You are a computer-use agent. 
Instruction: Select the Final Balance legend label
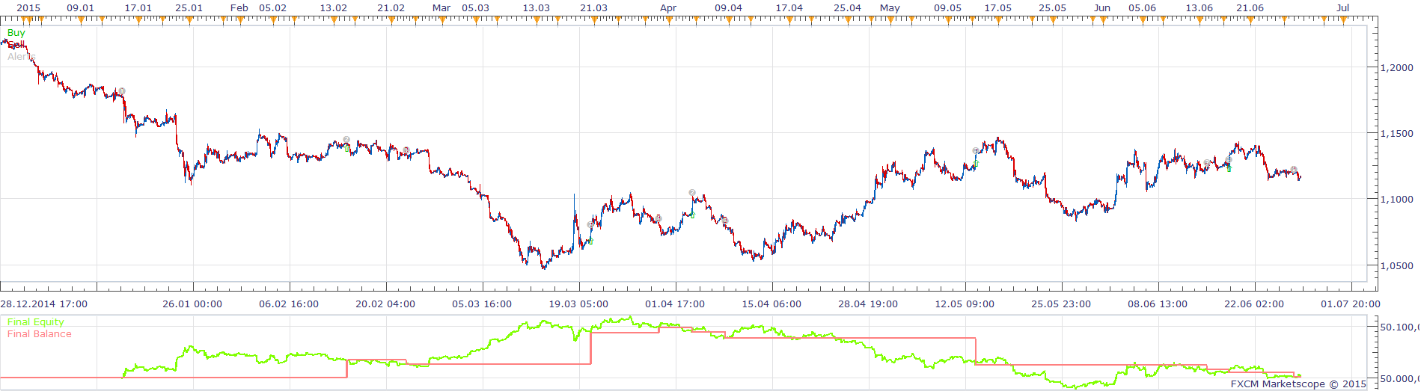[40, 334]
